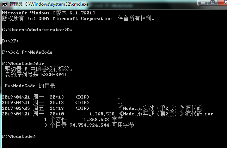Click the 2017\05\05 周五 21:19 date entry
This screenshot has height=148, width=227.
[x=33, y=108]
